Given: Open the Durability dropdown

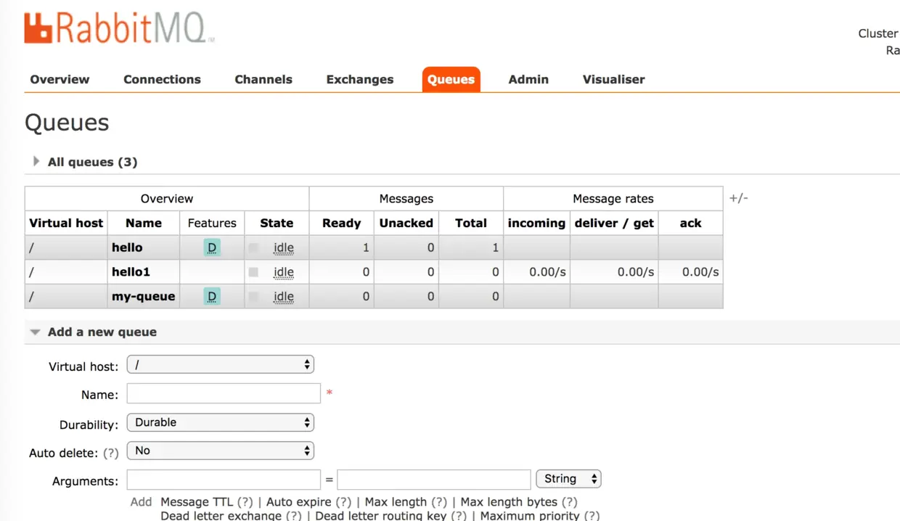Looking at the screenshot, I should 220,422.
